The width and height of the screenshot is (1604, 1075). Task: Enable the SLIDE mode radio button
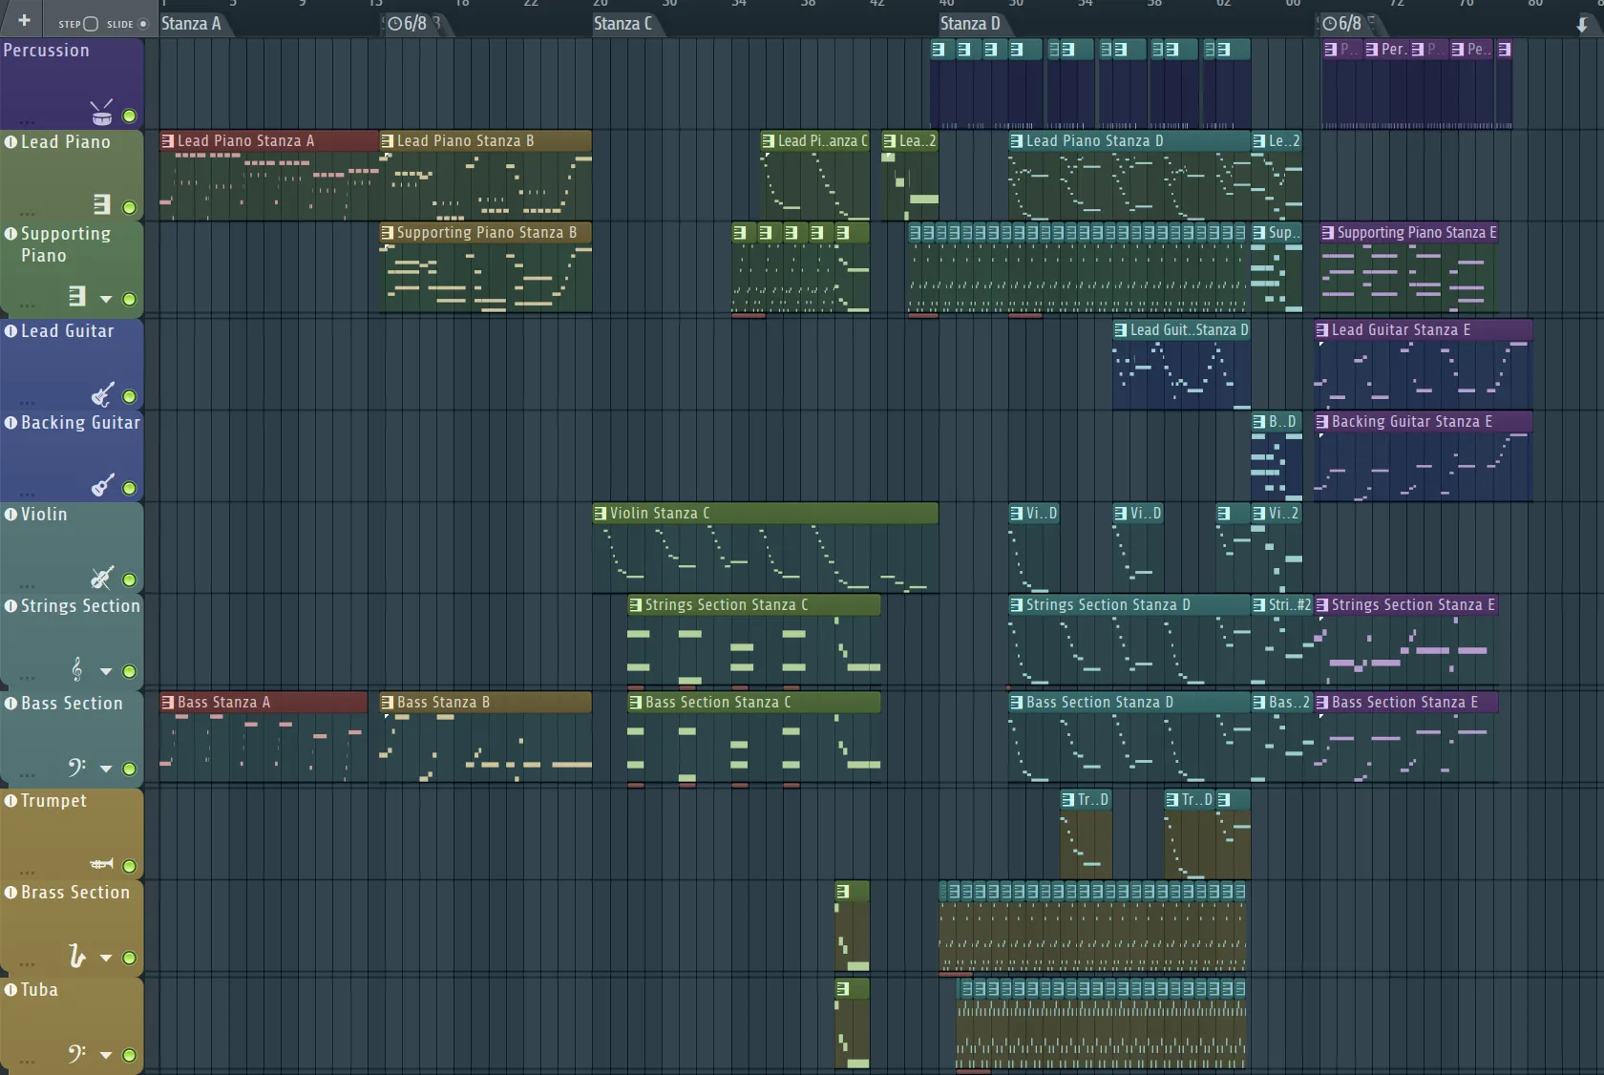point(143,24)
